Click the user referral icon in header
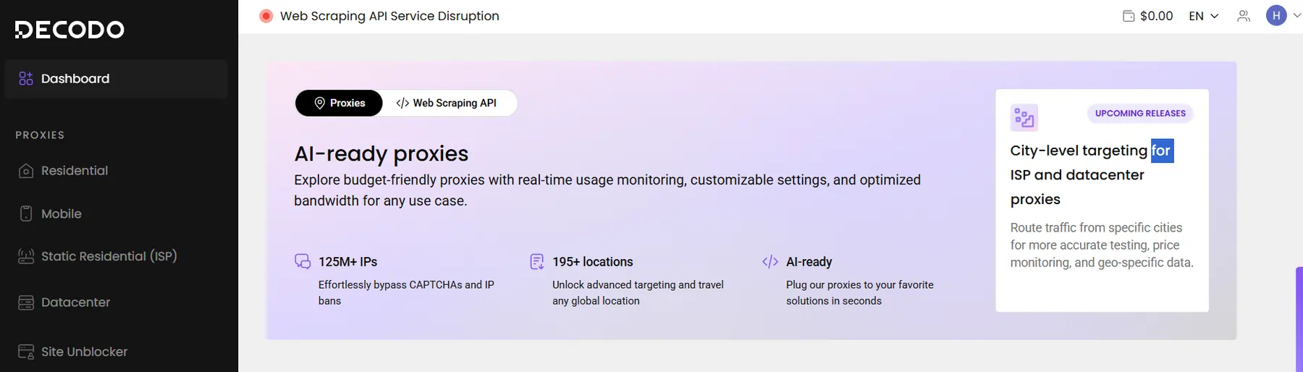 tap(1244, 16)
